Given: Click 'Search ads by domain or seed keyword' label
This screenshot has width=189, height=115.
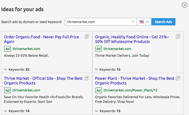Looking at the screenshot, I should pos(32,22).
